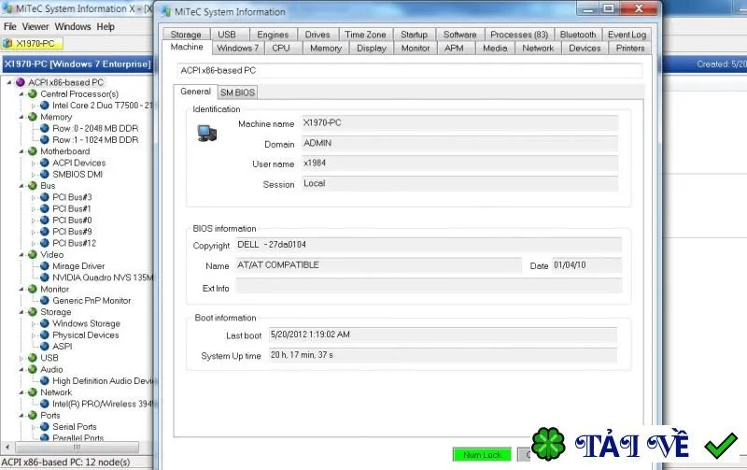This screenshot has height=470, width=747.
Task: Expand the Serial Ports tree node
Action: (x=34, y=427)
